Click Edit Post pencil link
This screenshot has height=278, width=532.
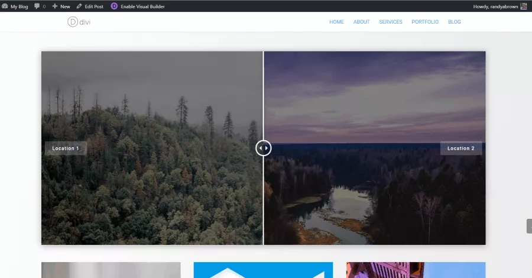(90, 6)
